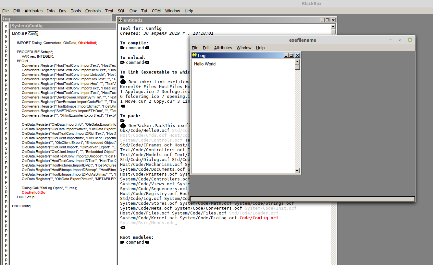This screenshot has height=265, width=433.
Task: Click the red Code/Config.ocf entry
Action: [259, 218]
